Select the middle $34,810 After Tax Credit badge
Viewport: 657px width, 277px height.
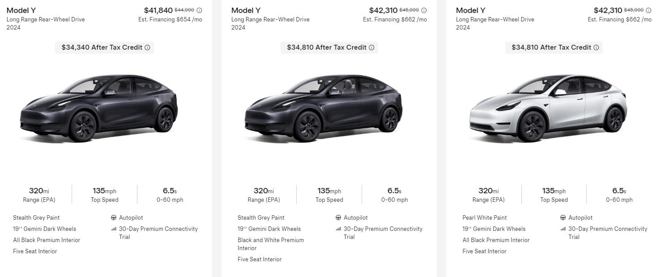click(328, 47)
